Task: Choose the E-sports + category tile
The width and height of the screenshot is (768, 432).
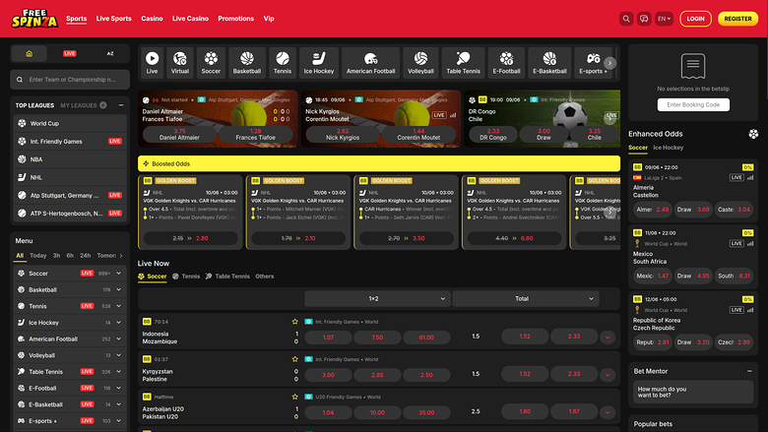Action: point(593,63)
